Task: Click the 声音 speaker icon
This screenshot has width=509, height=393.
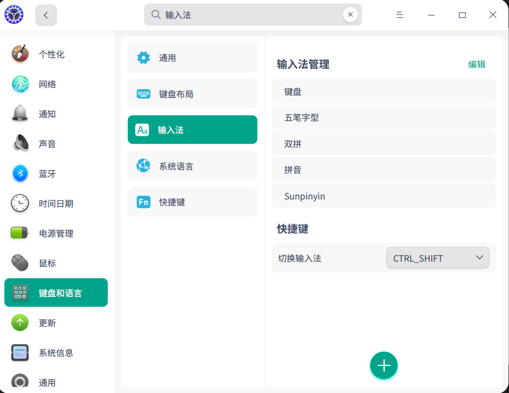Action: click(x=20, y=144)
